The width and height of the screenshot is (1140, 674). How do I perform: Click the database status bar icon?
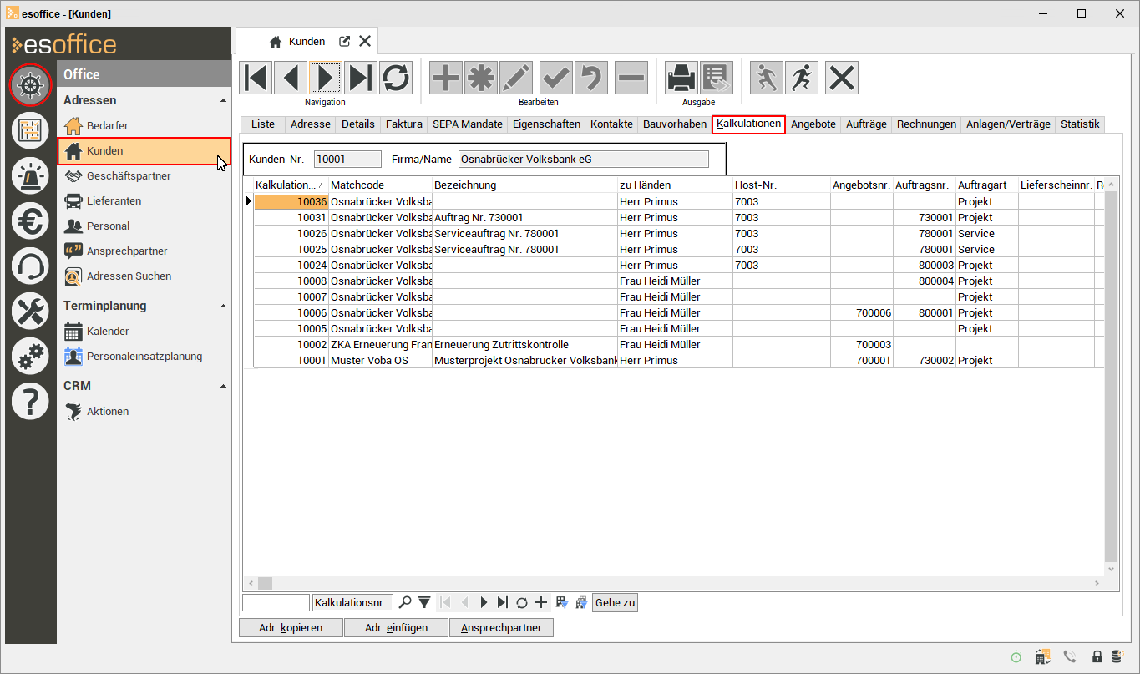coord(1118,657)
